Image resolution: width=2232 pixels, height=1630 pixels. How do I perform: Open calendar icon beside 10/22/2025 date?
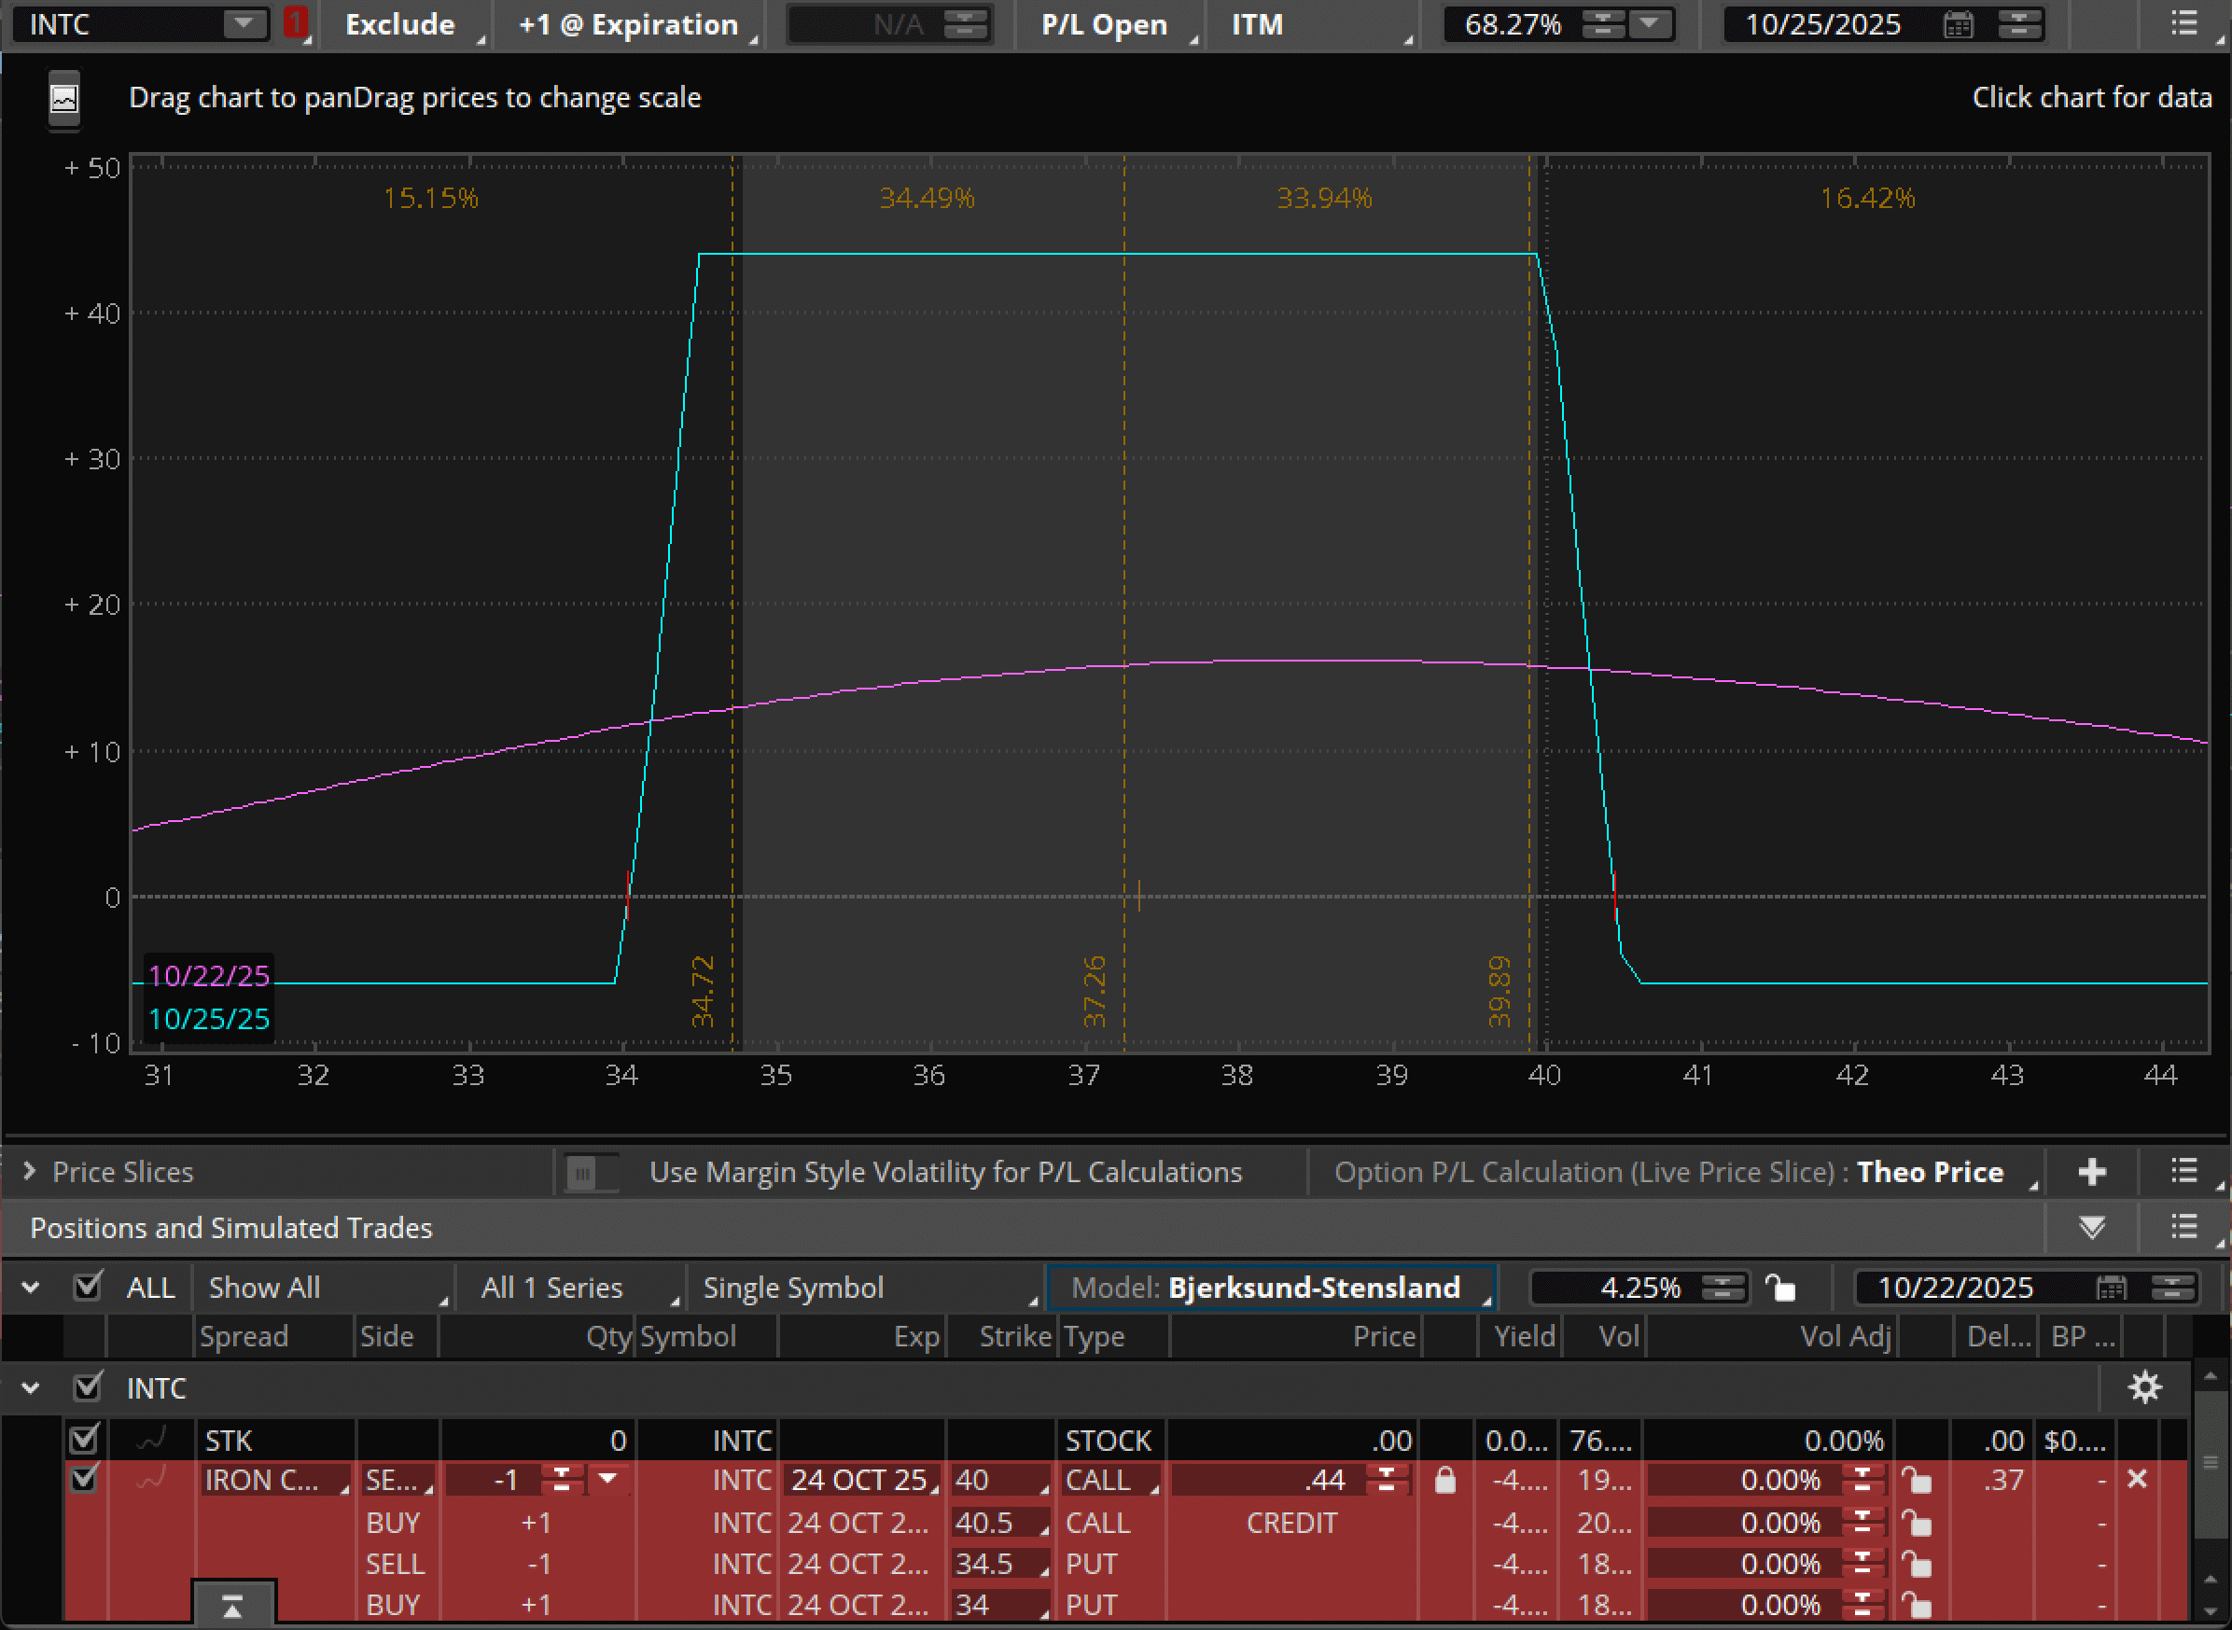click(2111, 1288)
